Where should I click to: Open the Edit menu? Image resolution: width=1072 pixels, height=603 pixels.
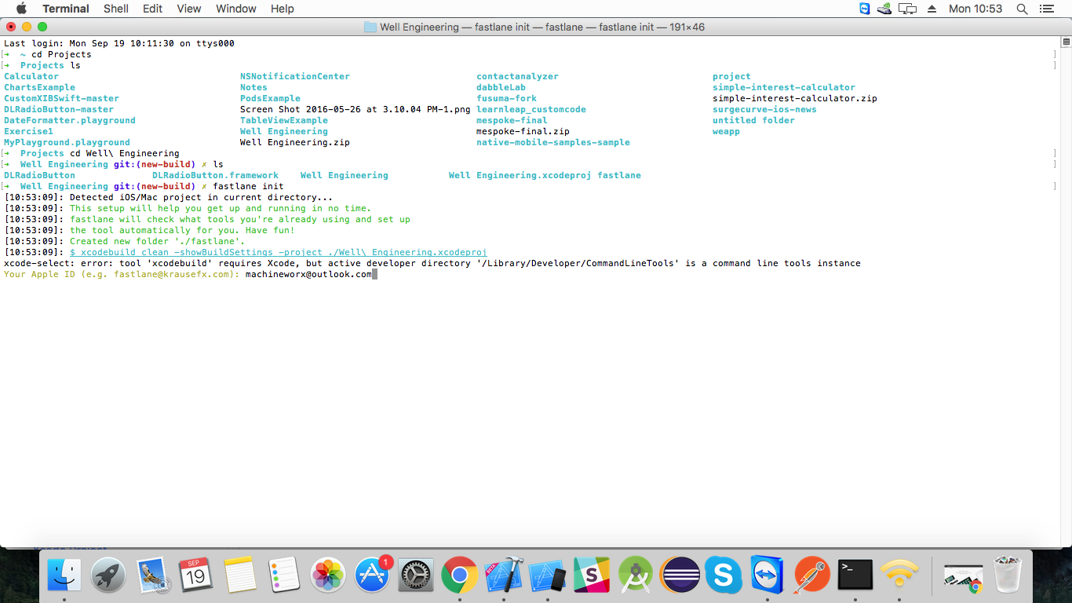click(153, 9)
